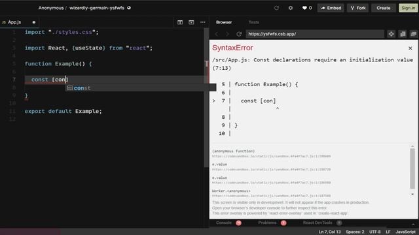This screenshot has height=235, width=419.
Task: Click the Sign in button
Action: [408, 8]
